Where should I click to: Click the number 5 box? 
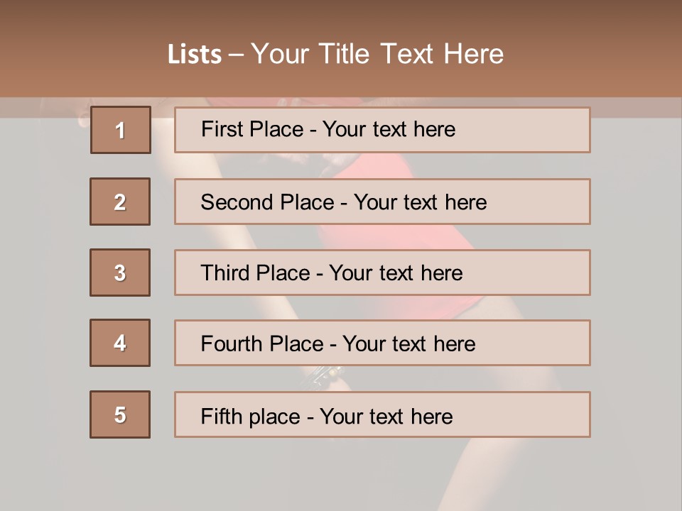(x=120, y=414)
